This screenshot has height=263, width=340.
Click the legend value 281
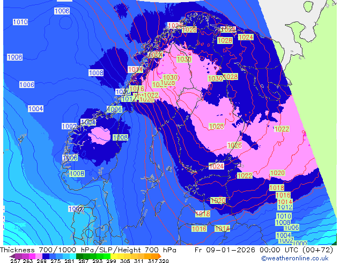[69, 261]
